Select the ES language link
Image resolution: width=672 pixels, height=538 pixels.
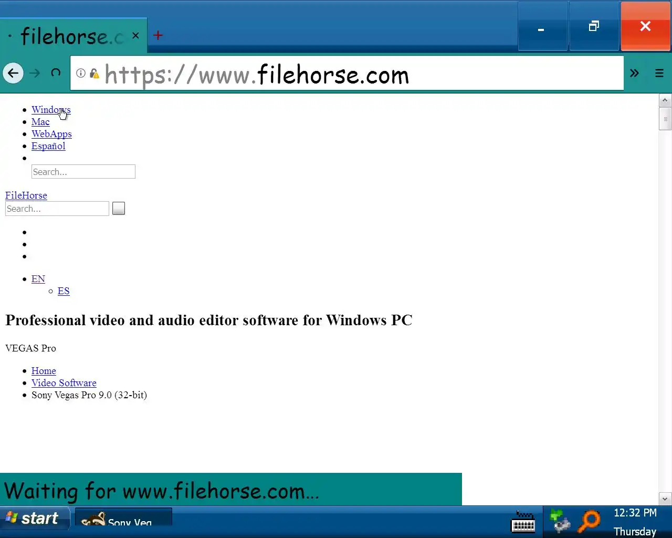point(64,291)
